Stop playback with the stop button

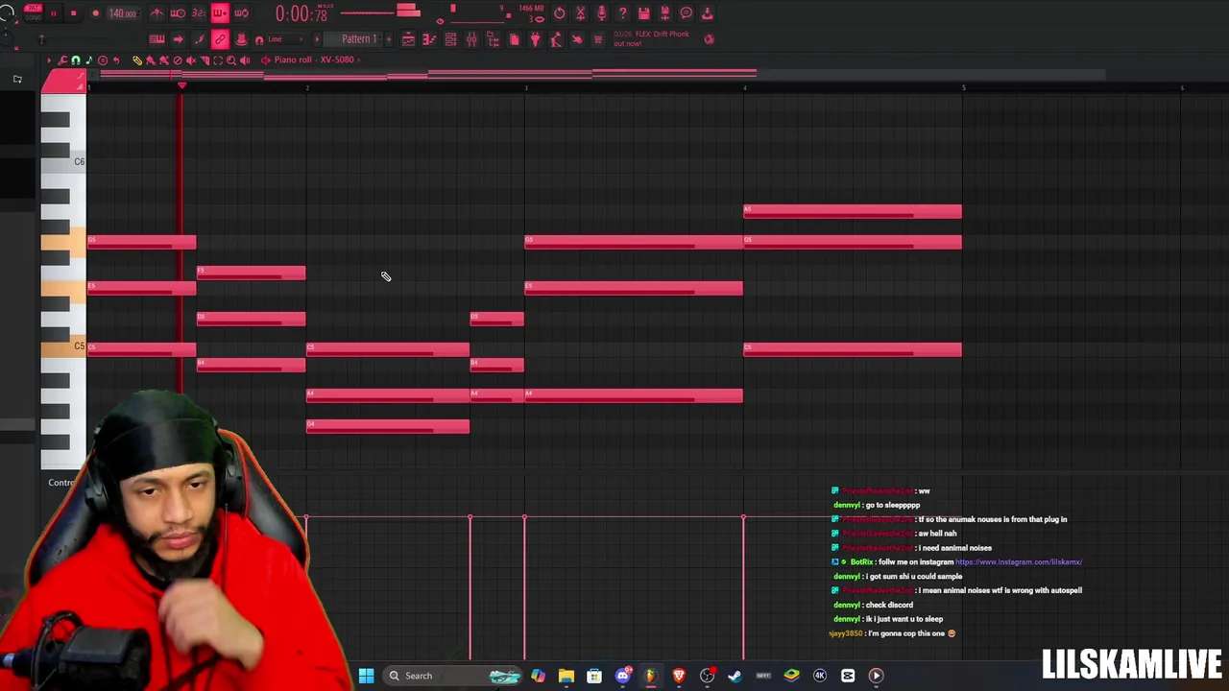click(x=73, y=13)
